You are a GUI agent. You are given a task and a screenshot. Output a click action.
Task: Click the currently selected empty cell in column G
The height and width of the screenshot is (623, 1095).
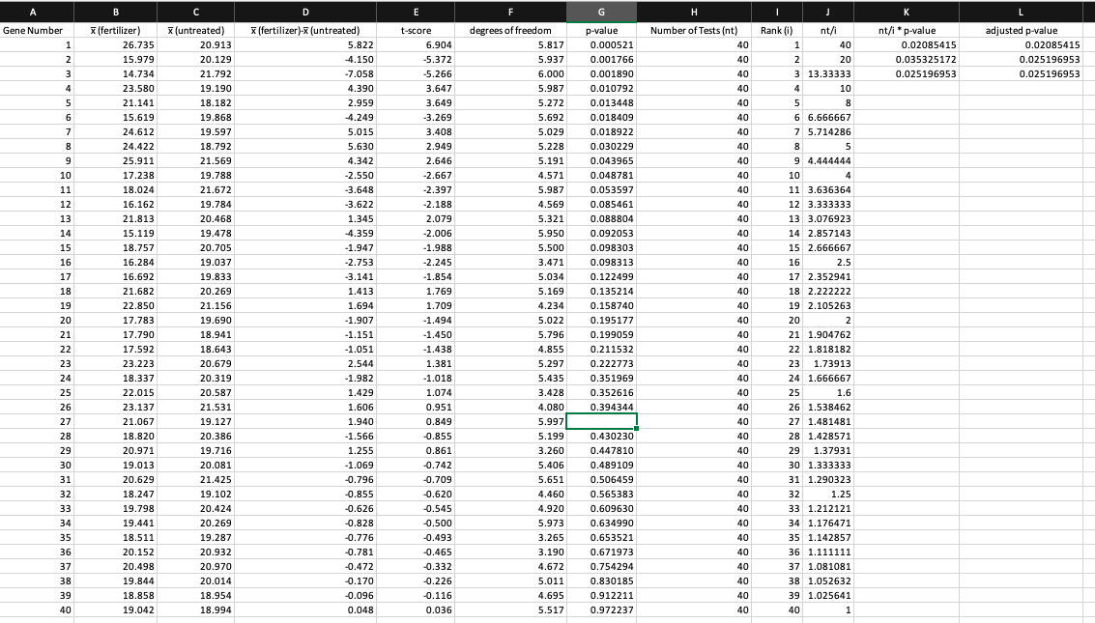600,421
